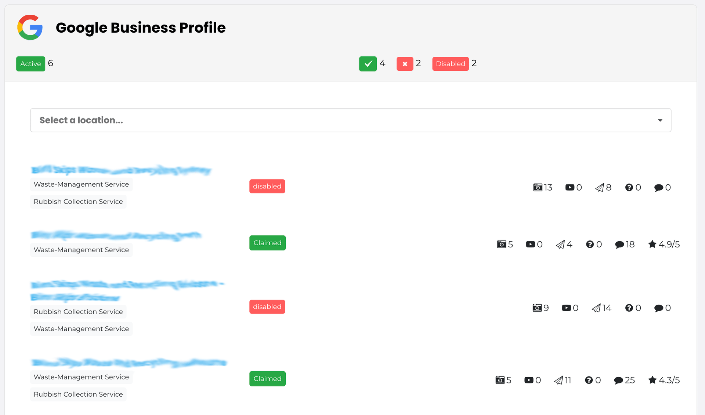Click the Active status badge
The image size is (705, 415).
pos(30,63)
